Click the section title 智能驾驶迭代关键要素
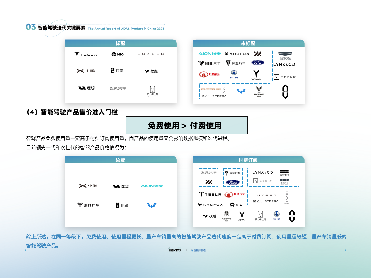This screenshot has height=278, width=371. 62,28
